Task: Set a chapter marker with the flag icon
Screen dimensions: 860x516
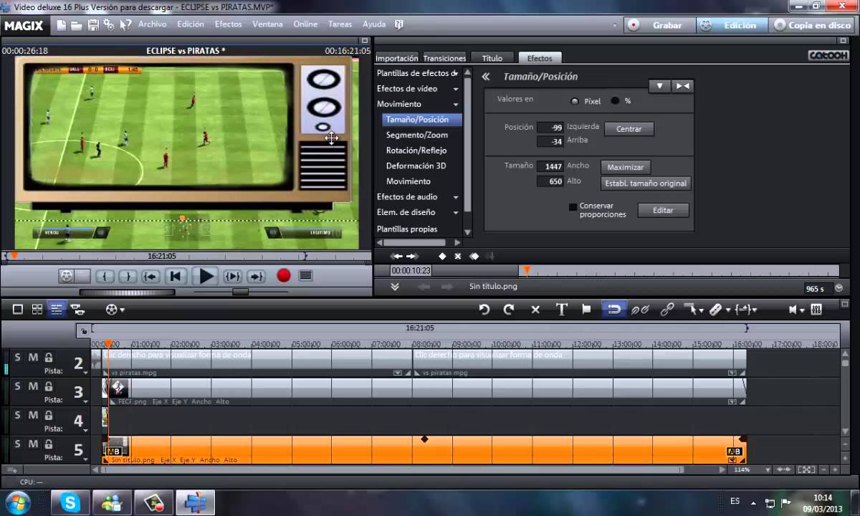Action: click(586, 310)
